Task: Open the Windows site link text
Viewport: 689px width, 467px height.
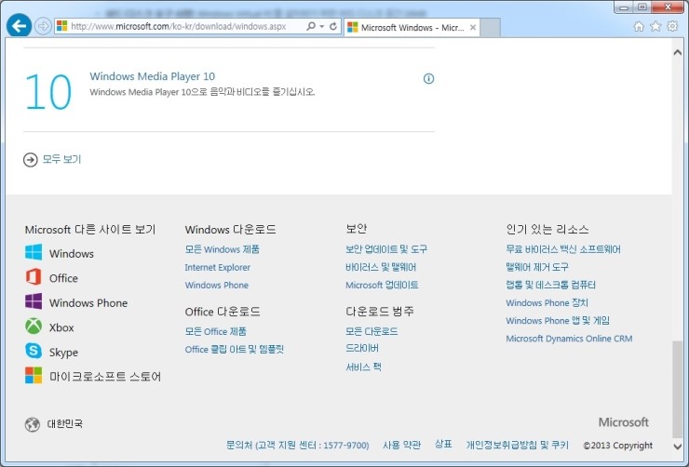Action: coord(72,254)
